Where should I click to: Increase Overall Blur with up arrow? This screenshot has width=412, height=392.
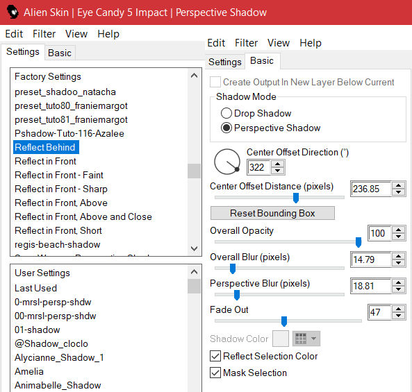pyautogui.click(x=398, y=256)
